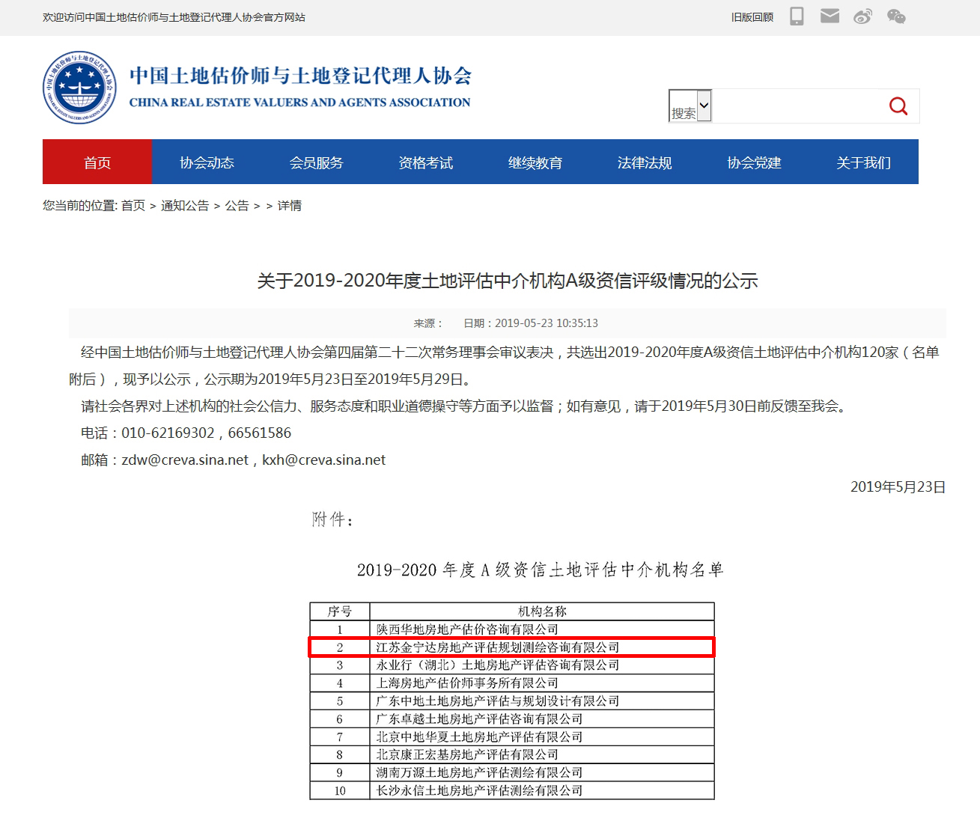Select 首页 in navigation bar
Viewport: 980px width, 824px height.
[97, 162]
